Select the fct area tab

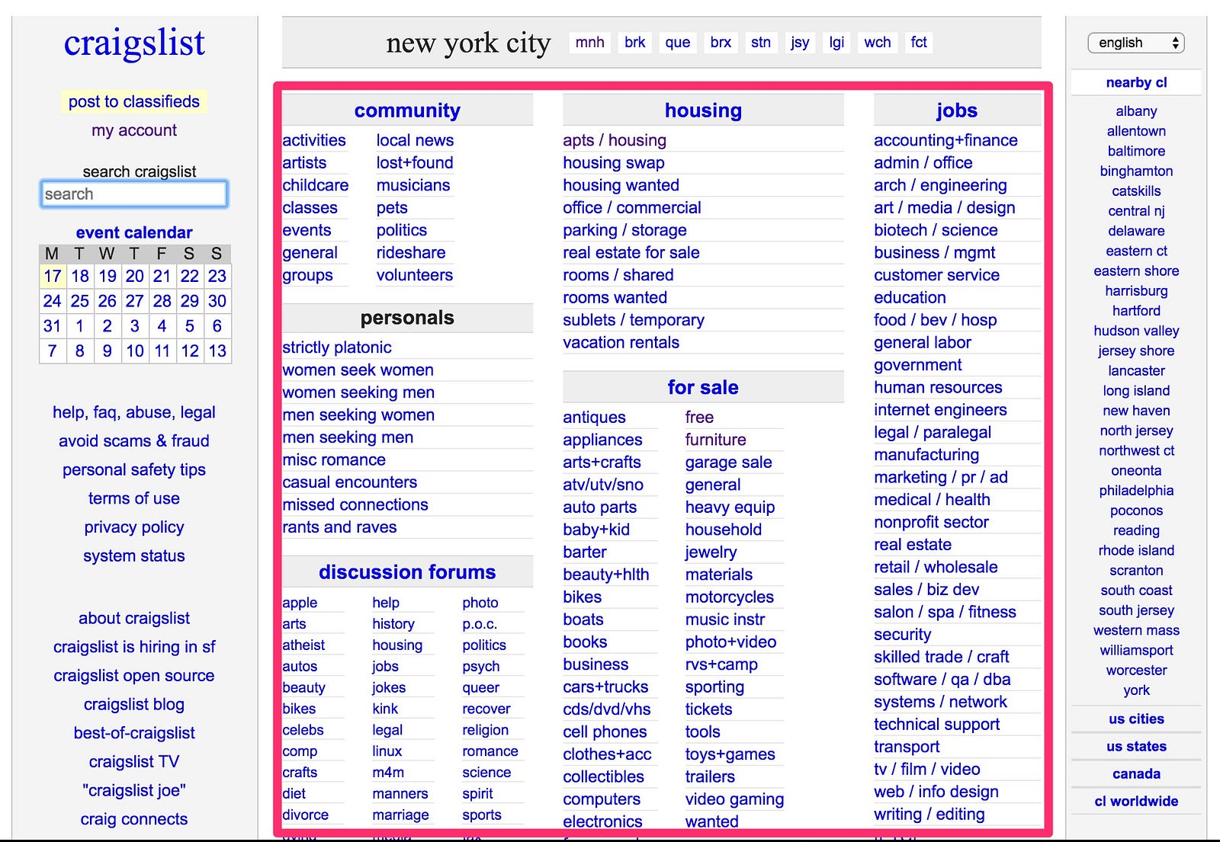click(x=919, y=43)
